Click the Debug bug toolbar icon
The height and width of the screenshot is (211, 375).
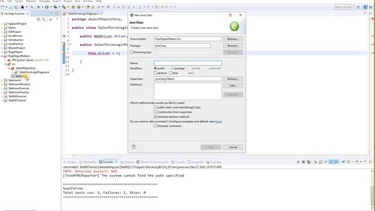38,7
